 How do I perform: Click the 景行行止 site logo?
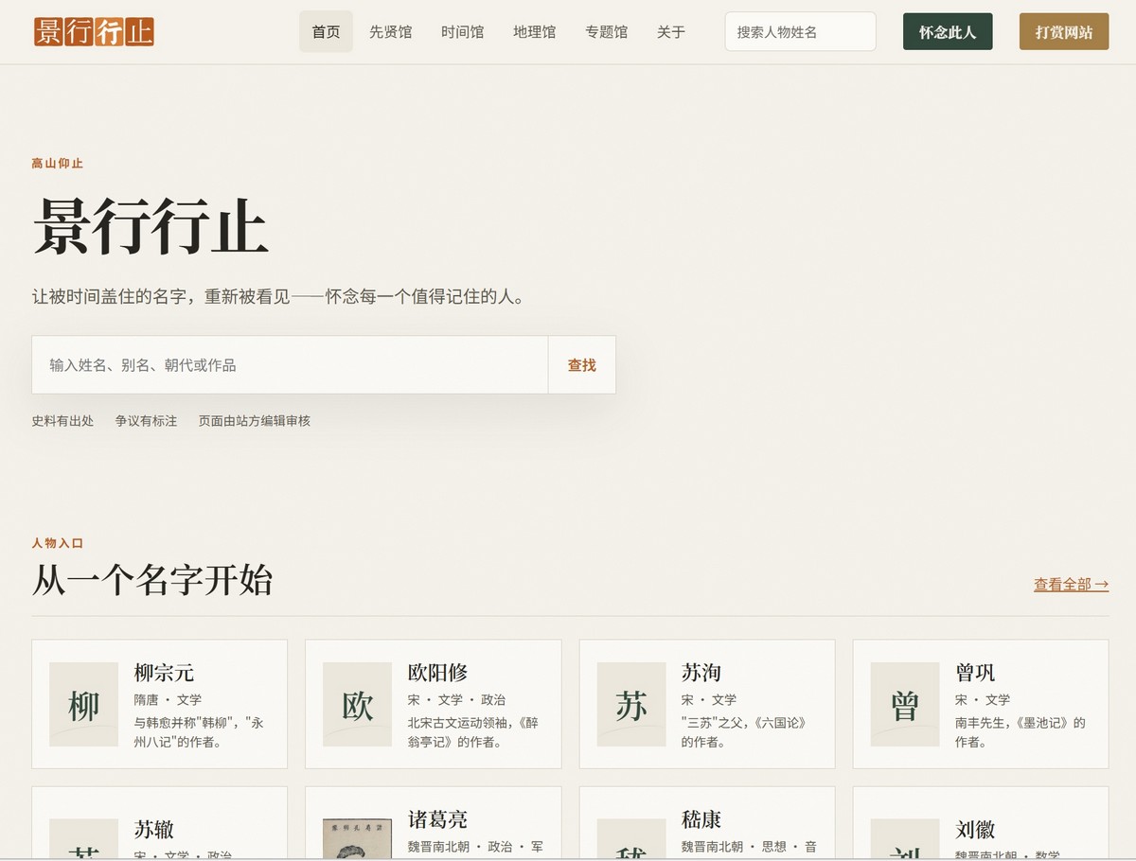[x=94, y=31]
